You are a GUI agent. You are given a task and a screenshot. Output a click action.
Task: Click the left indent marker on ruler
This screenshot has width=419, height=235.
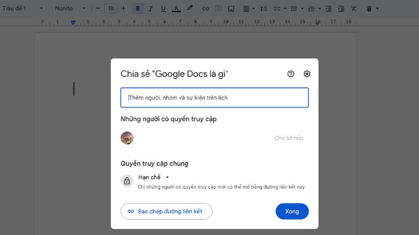coord(73,22)
